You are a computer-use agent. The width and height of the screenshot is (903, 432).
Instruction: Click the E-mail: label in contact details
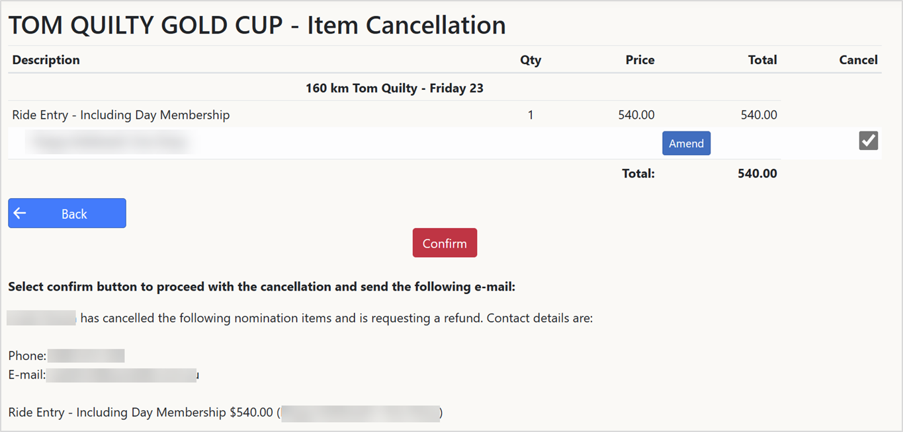pyautogui.click(x=26, y=375)
